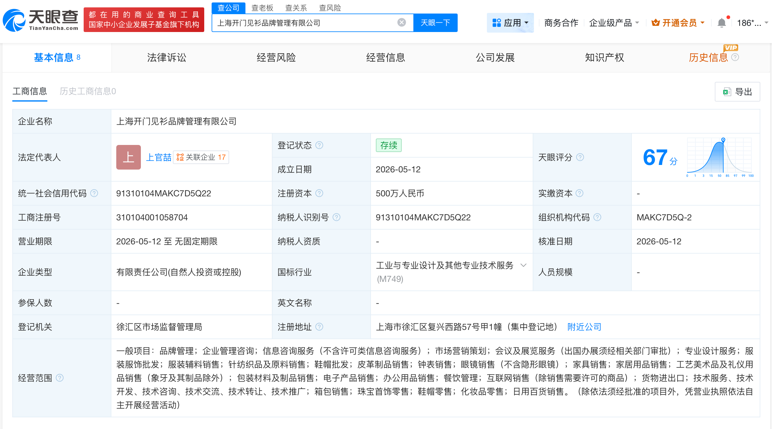Open the 法律诉讼 tab

coord(167,58)
